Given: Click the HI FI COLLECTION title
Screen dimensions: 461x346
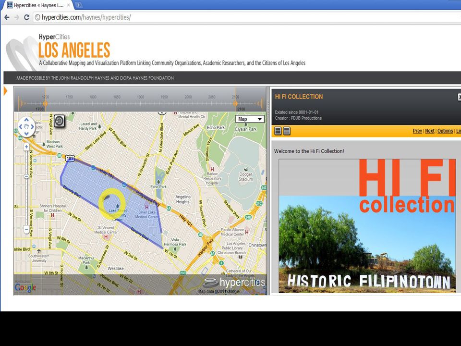Looking at the screenshot, I should tap(299, 97).
